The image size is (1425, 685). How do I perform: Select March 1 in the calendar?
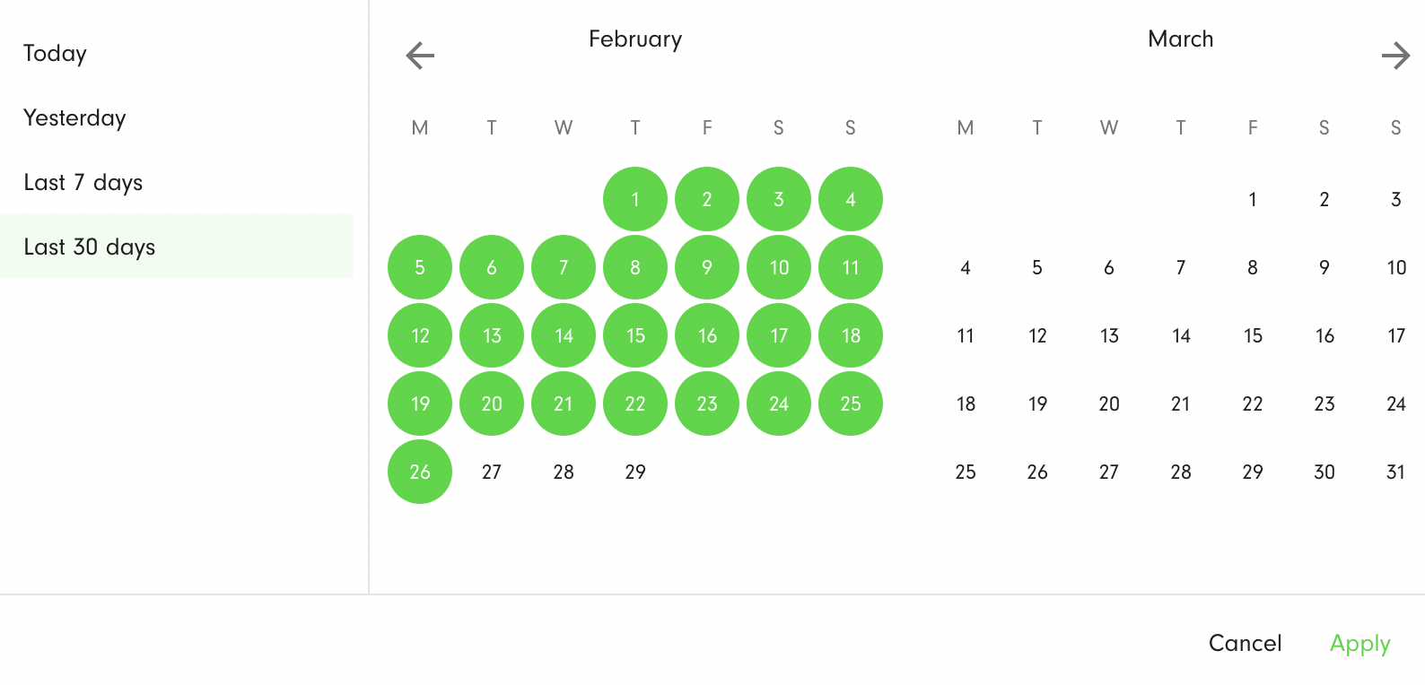1253,199
